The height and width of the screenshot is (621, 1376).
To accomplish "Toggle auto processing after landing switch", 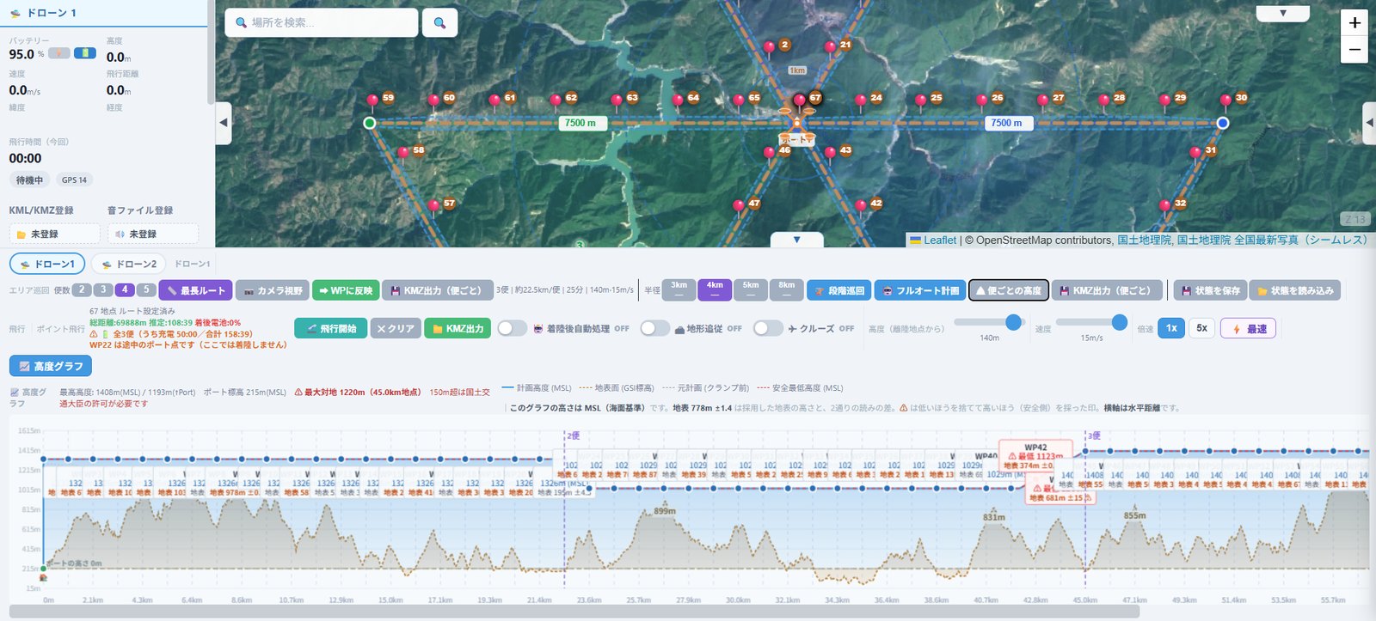I will [512, 328].
